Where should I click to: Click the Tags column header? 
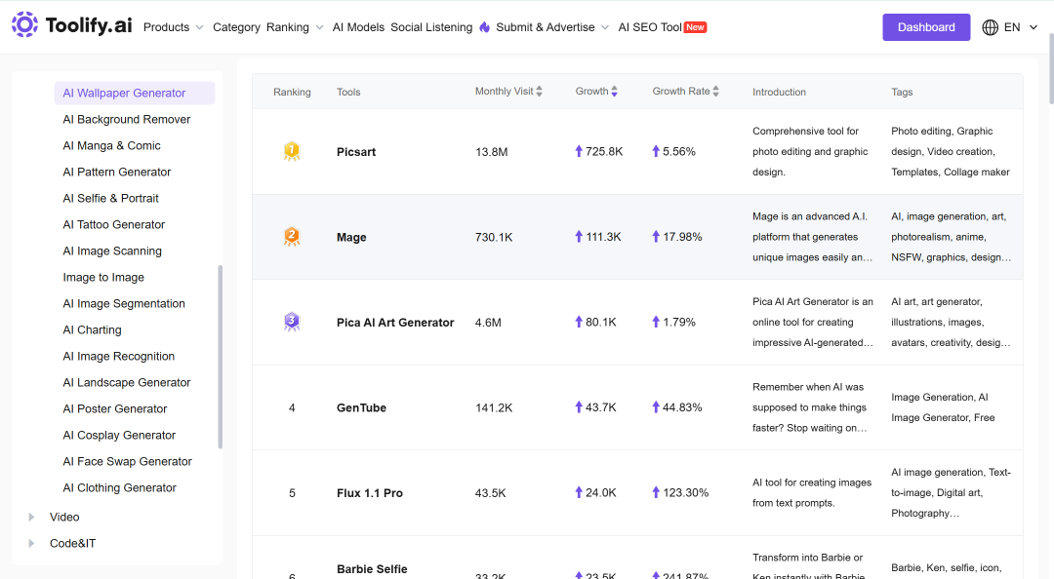902,92
